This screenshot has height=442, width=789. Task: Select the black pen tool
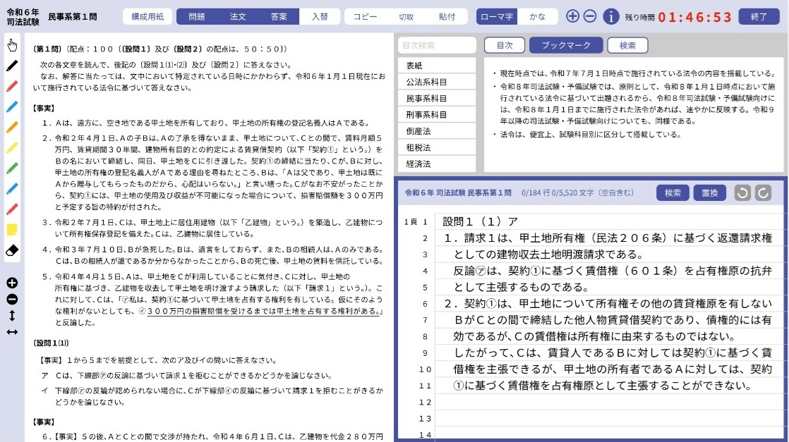coord(12,66)
